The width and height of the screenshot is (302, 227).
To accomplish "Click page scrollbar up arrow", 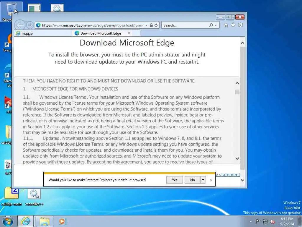I will point(243,43).
